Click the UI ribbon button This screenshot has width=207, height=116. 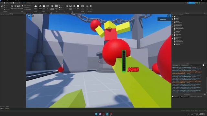48,7
